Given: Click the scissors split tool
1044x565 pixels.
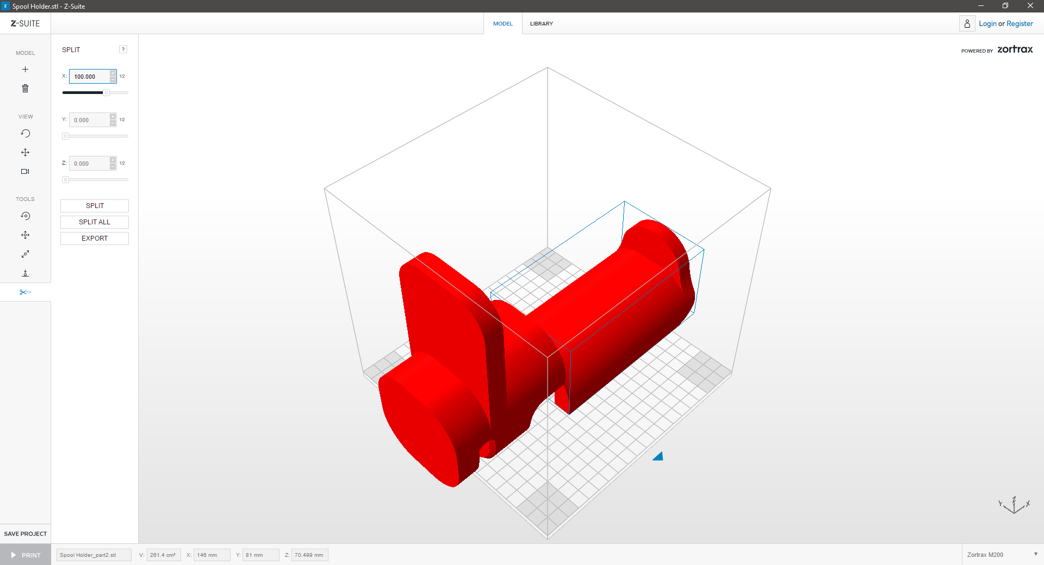Looking at the screenshot, I should [x=25, y=292].
